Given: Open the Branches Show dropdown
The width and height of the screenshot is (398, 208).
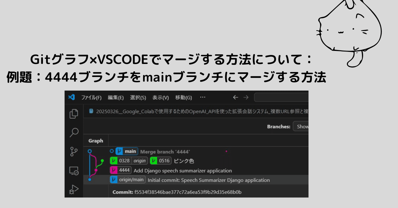Looking at the screenshot, I should point(302,126).
